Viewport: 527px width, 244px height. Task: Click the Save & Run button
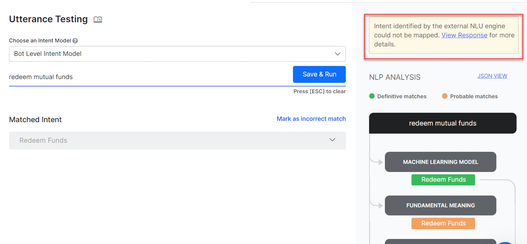(x=319, y=74)
